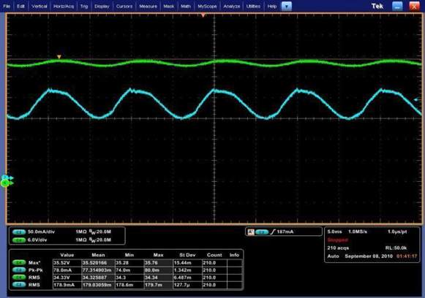Viewport: 425px width, 298px height.
Task: Click the green channel 4 ground reference marker
Action: [x=7, y=183]
